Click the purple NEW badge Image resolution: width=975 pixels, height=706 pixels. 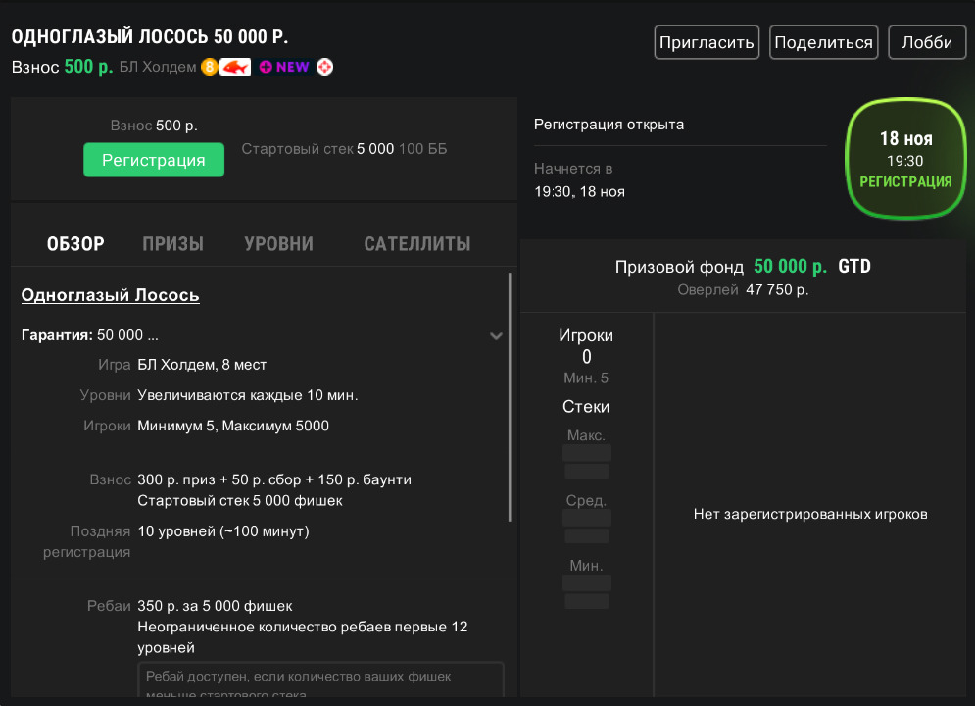click(284, 67)
